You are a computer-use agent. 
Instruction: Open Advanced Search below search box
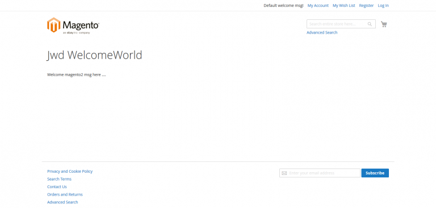tap(322, 32)
